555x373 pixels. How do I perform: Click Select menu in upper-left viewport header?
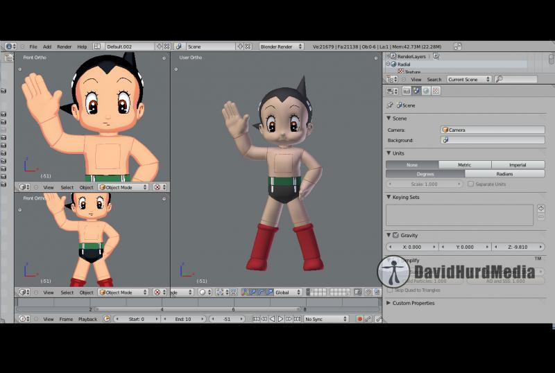pos(67,187)
